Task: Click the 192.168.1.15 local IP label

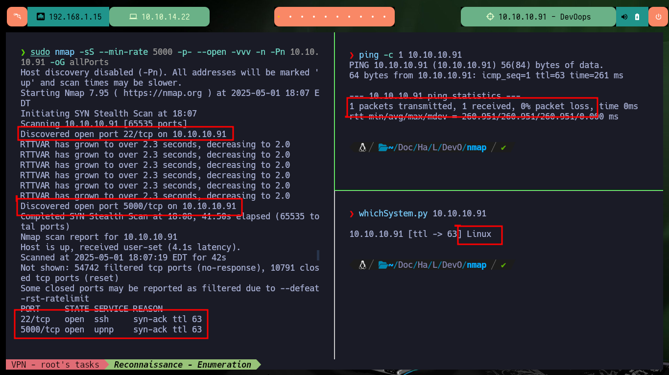Action: tap(75, 17)
